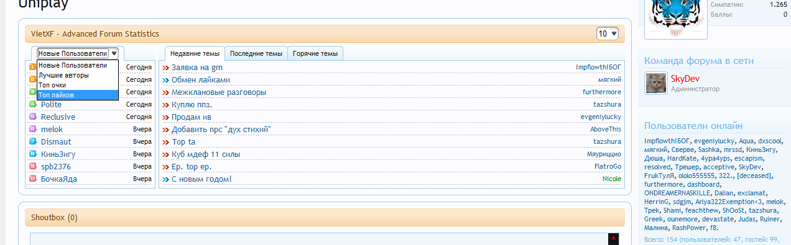Click Пользователи онлайн heading
Viewport: 791px width, 245px height.
(x=693, y=125)
